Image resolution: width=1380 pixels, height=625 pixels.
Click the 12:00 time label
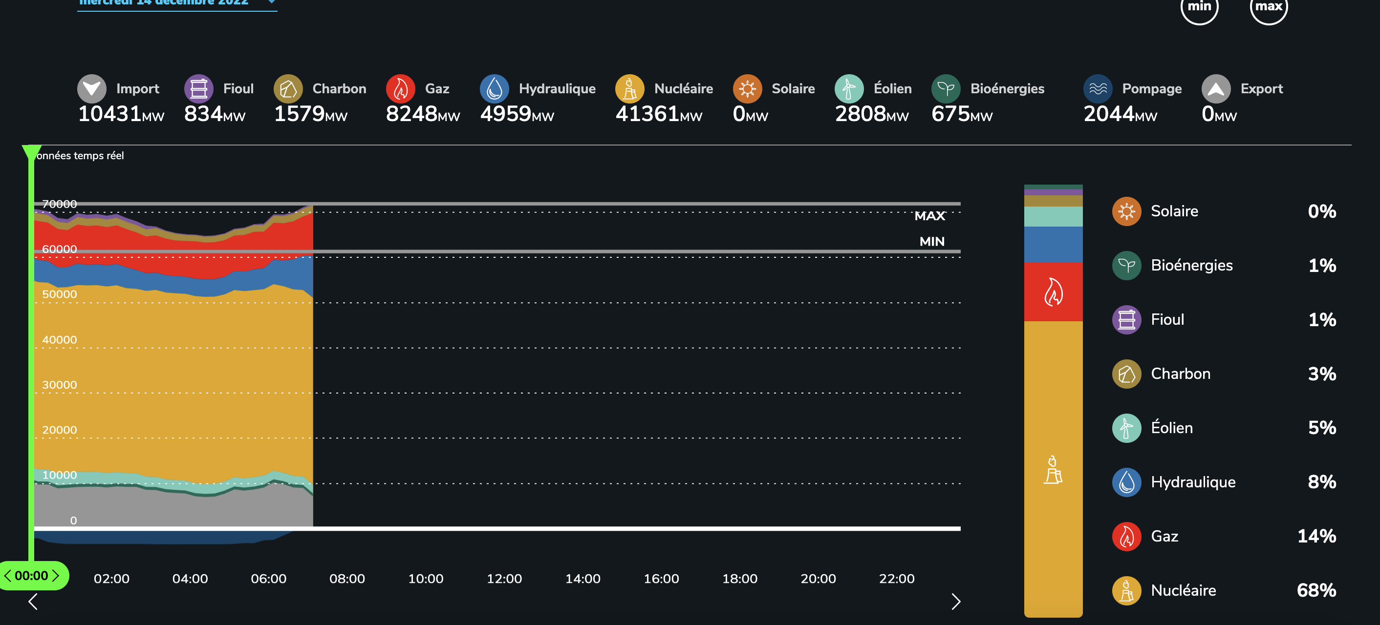pyautogui.click(x=504, y=579)
